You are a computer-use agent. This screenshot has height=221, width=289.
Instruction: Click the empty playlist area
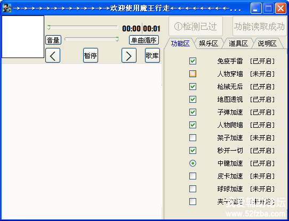click(x=82, y=141)
